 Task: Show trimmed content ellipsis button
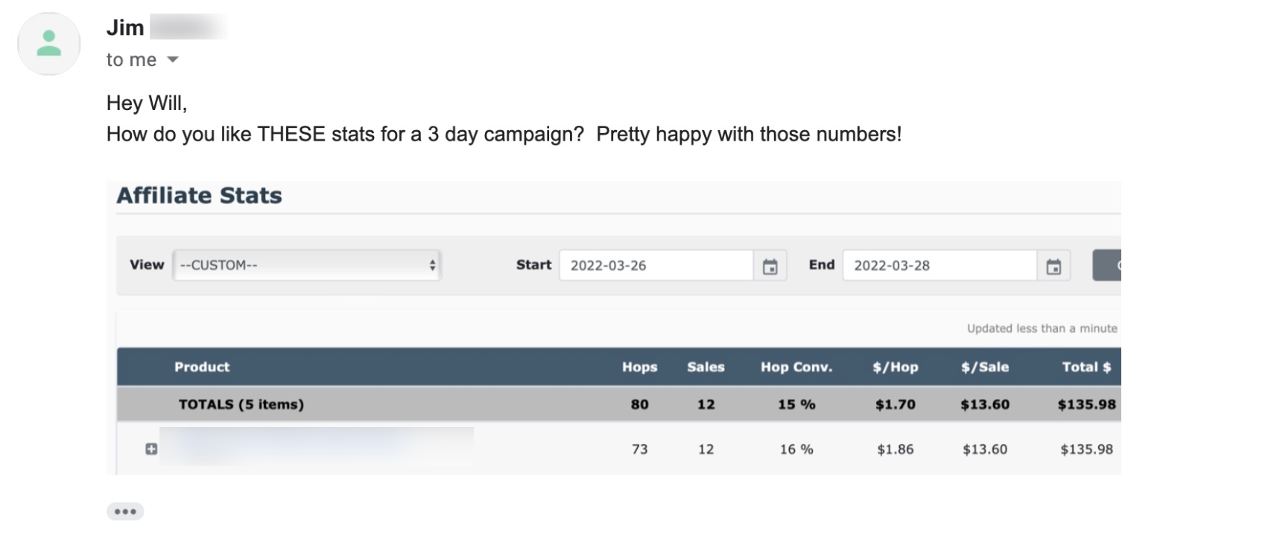click(125, 511)
